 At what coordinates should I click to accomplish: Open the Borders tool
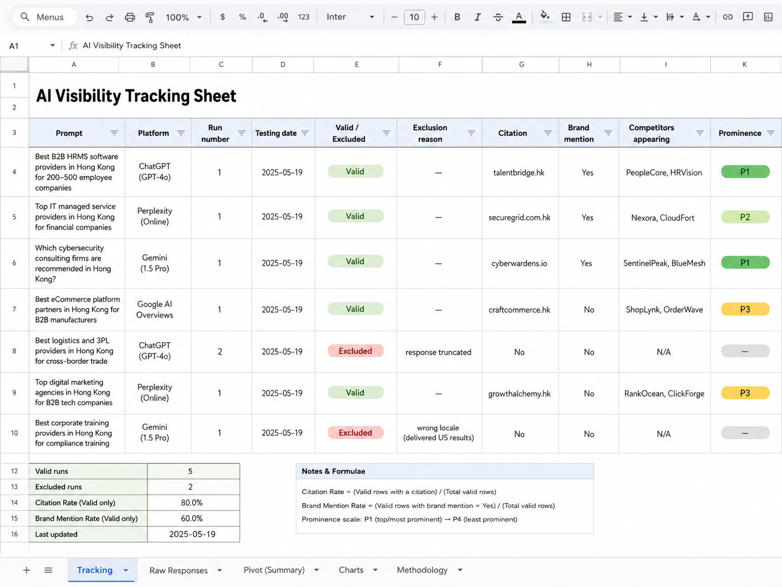pyautogui.click(x=566, y=17)
